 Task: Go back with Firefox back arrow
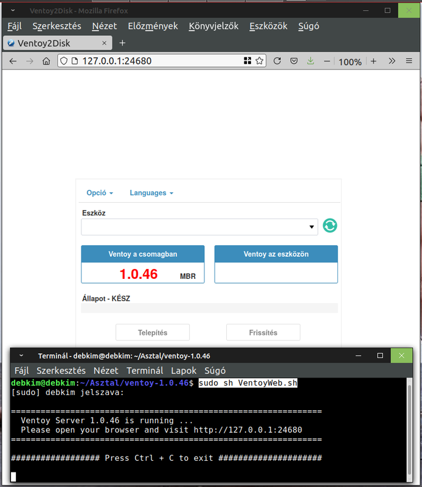coord(13,61)
